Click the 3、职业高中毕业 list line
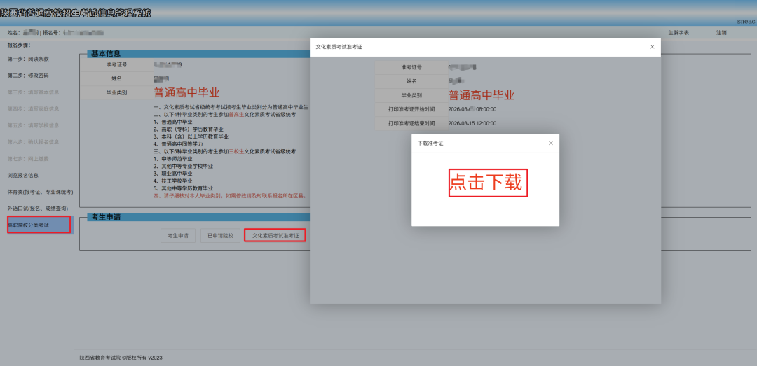Image resolution: width=757 pixels, height=366 pixels. tap(173, 174)
